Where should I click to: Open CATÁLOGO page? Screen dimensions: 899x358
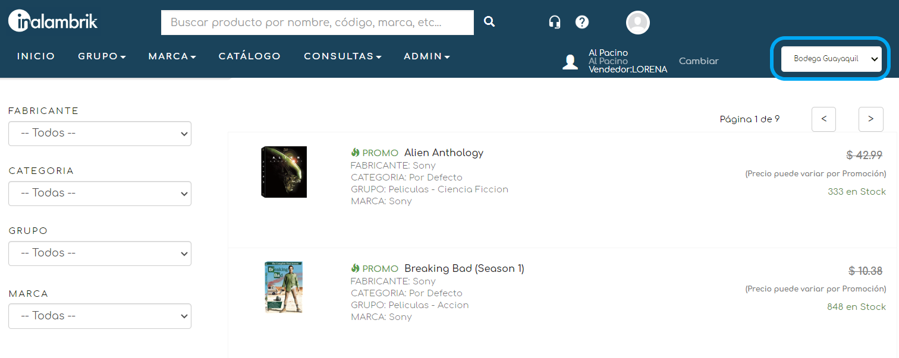pyautogui.click(x=250, y=56)
